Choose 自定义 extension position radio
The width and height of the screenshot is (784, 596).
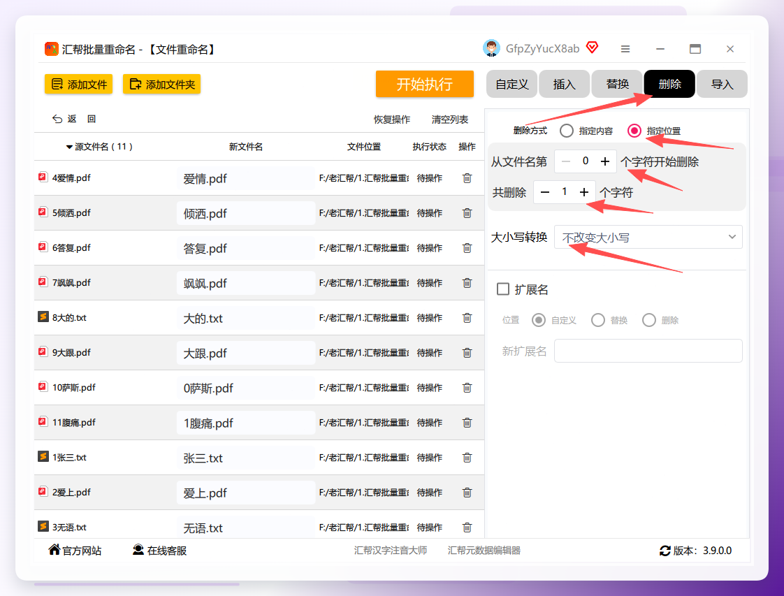coord(539,320)
